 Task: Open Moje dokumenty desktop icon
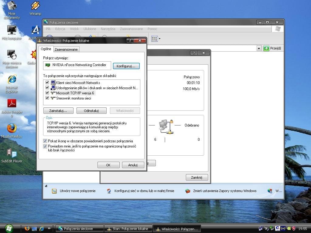12,10
